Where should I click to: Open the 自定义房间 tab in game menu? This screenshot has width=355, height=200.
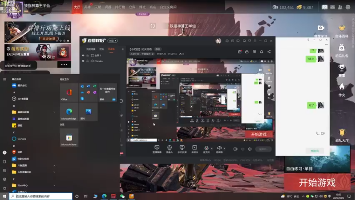168,7
